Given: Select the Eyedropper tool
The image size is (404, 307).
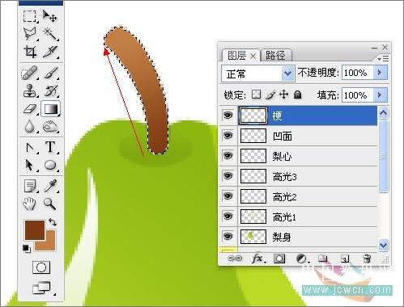Looking at the screenshot, I should click(50, 186).
